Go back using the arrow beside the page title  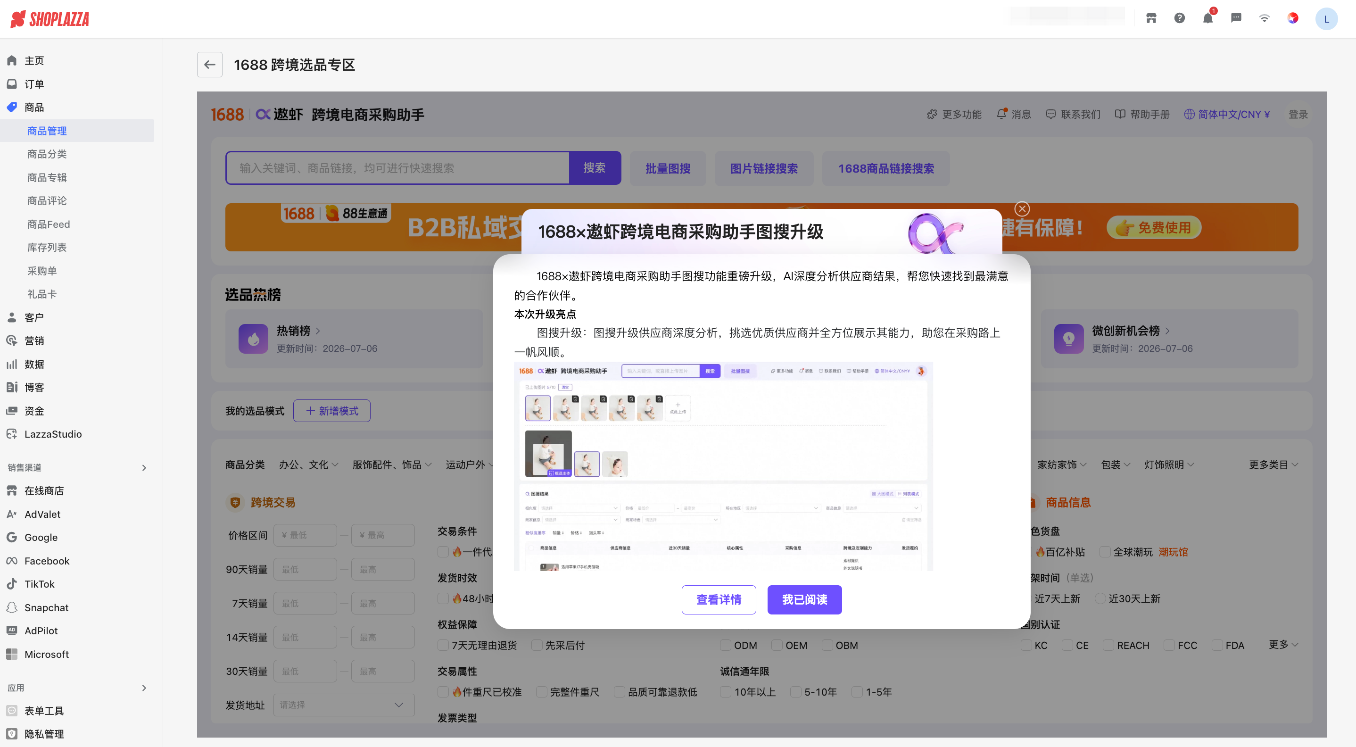[x=209, y=64]
